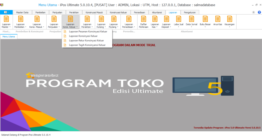The height and width of the screenshot is (137, 262).
Task: Expand the Laporan Kas dropdown arrow
Action: click(x=157, y=27)
